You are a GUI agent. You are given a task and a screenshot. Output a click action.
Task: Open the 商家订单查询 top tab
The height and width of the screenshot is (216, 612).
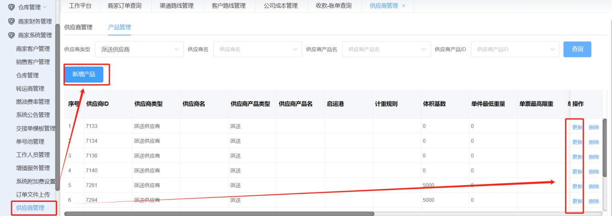[124, 6]
